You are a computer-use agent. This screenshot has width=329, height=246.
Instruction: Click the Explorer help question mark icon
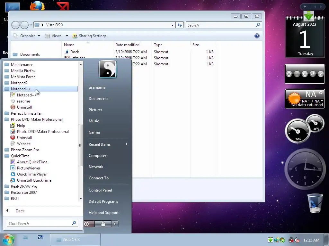[257, 36]
